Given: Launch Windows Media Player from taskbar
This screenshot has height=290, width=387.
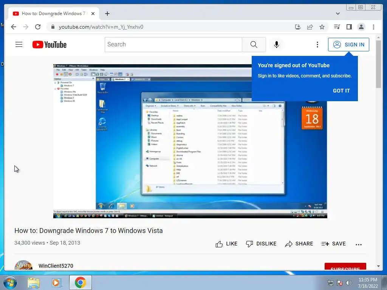Looking at the screenshot, I should tap(57, 282).
